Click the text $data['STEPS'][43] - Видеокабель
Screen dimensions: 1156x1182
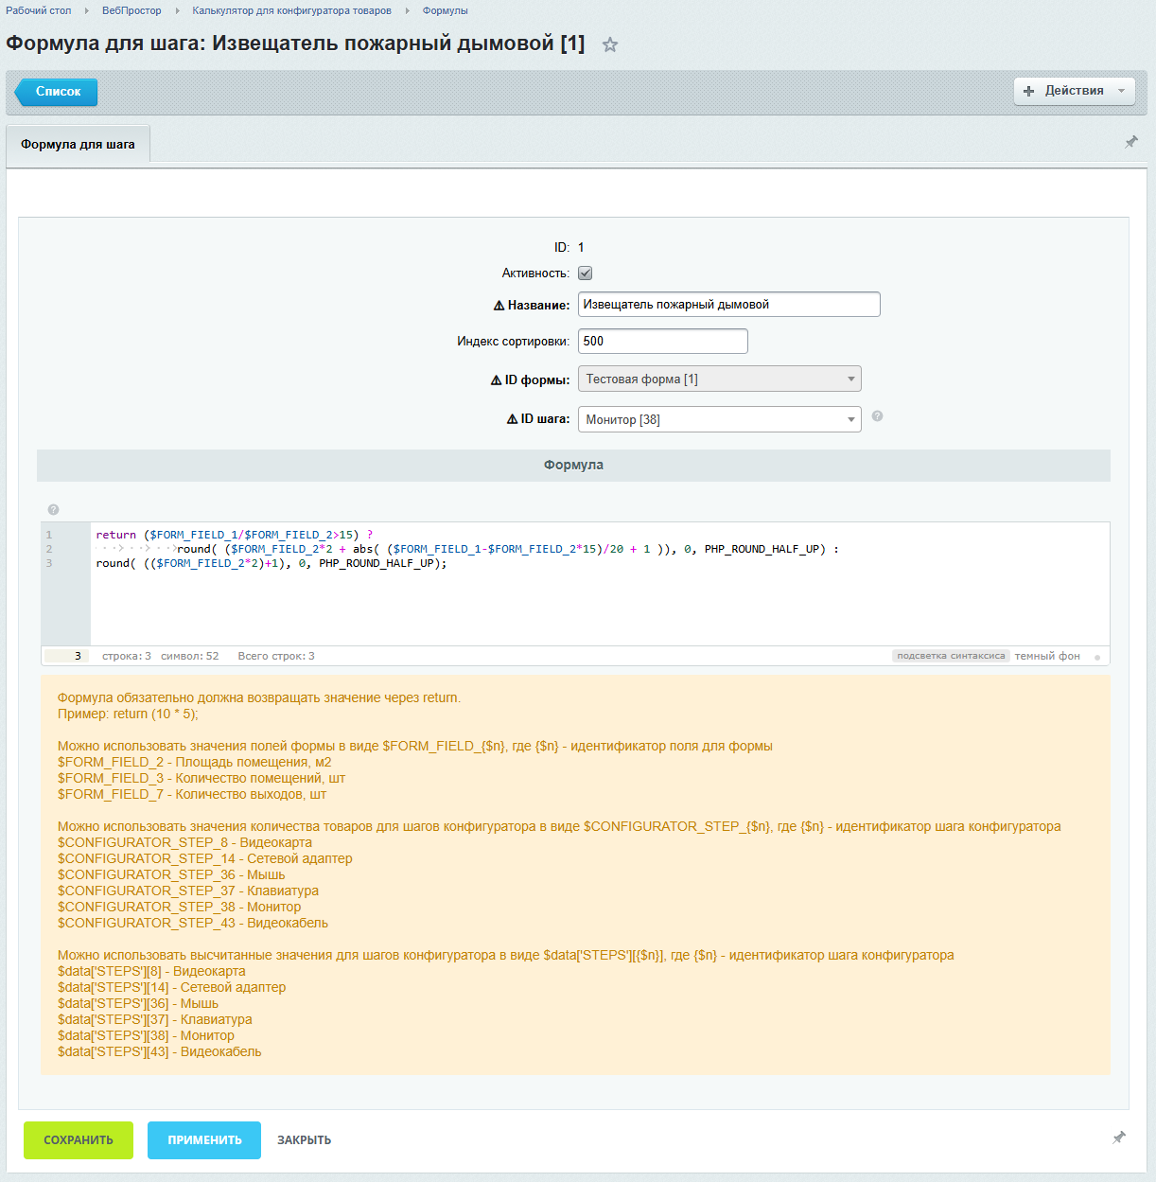coord(160,1051)
